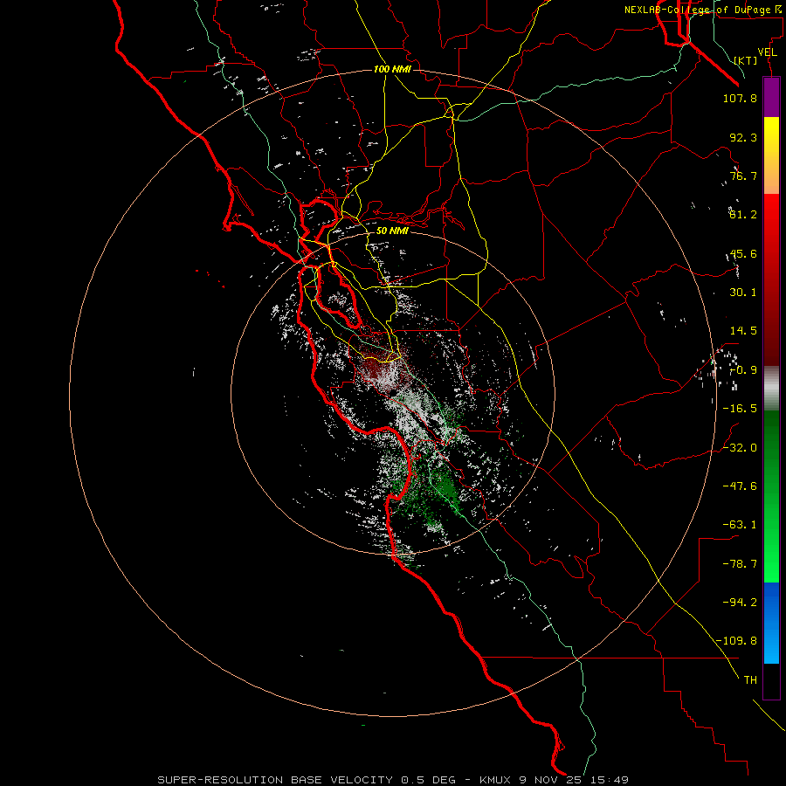
Task: Click the 76.7 velocity scale value
Action: pos(743,176)
